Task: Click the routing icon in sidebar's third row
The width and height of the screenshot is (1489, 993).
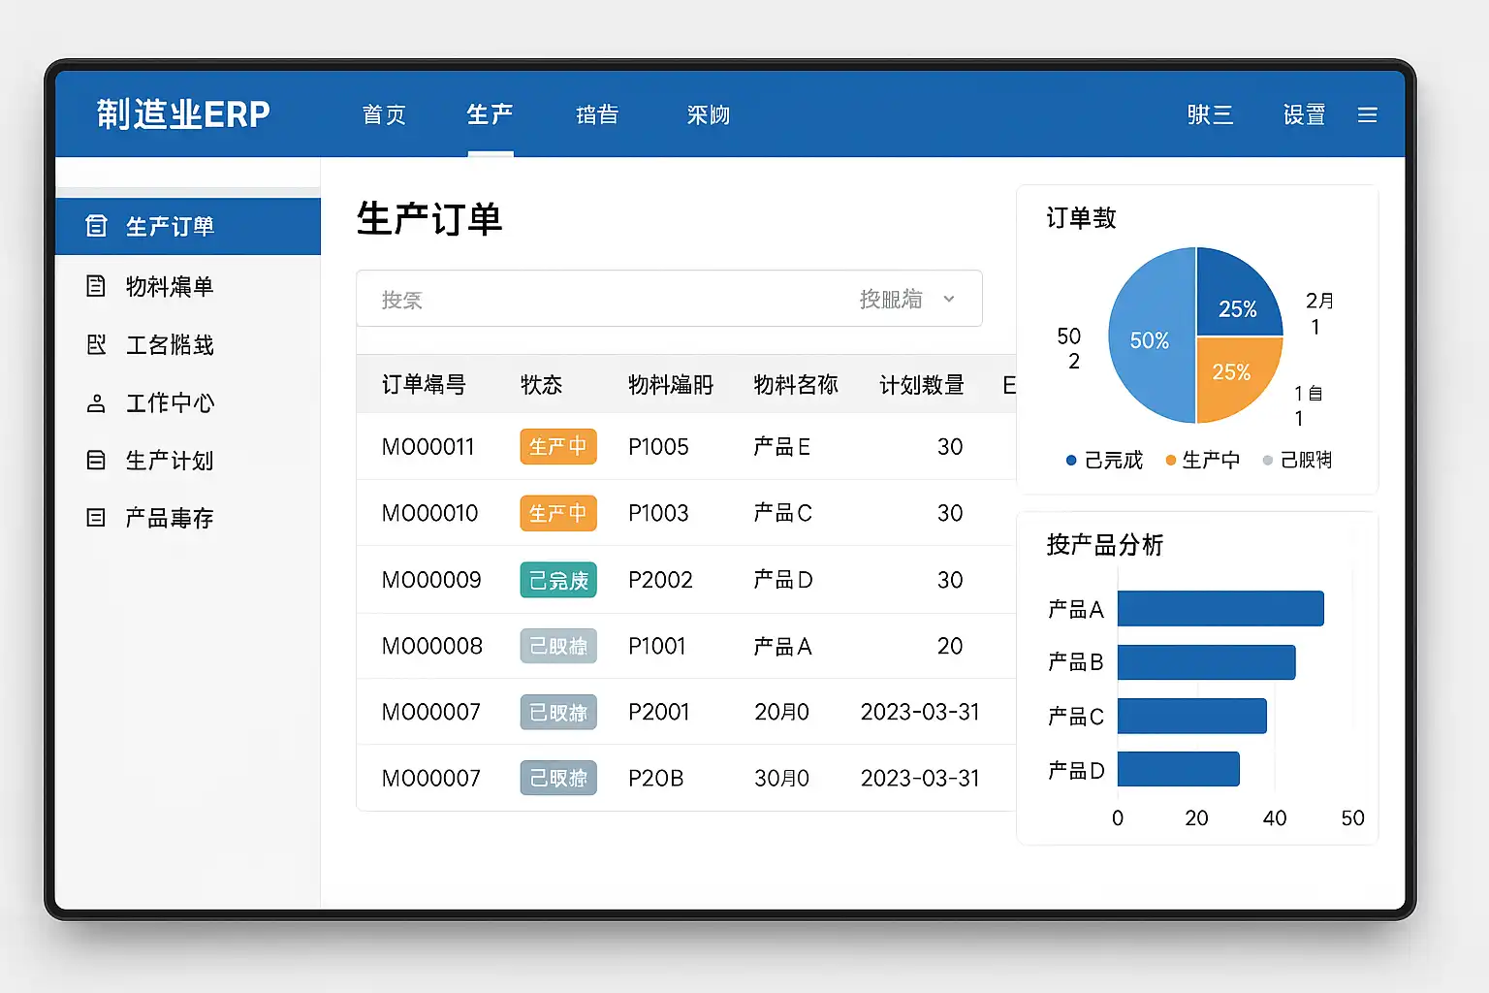Action: coord(96,344)
